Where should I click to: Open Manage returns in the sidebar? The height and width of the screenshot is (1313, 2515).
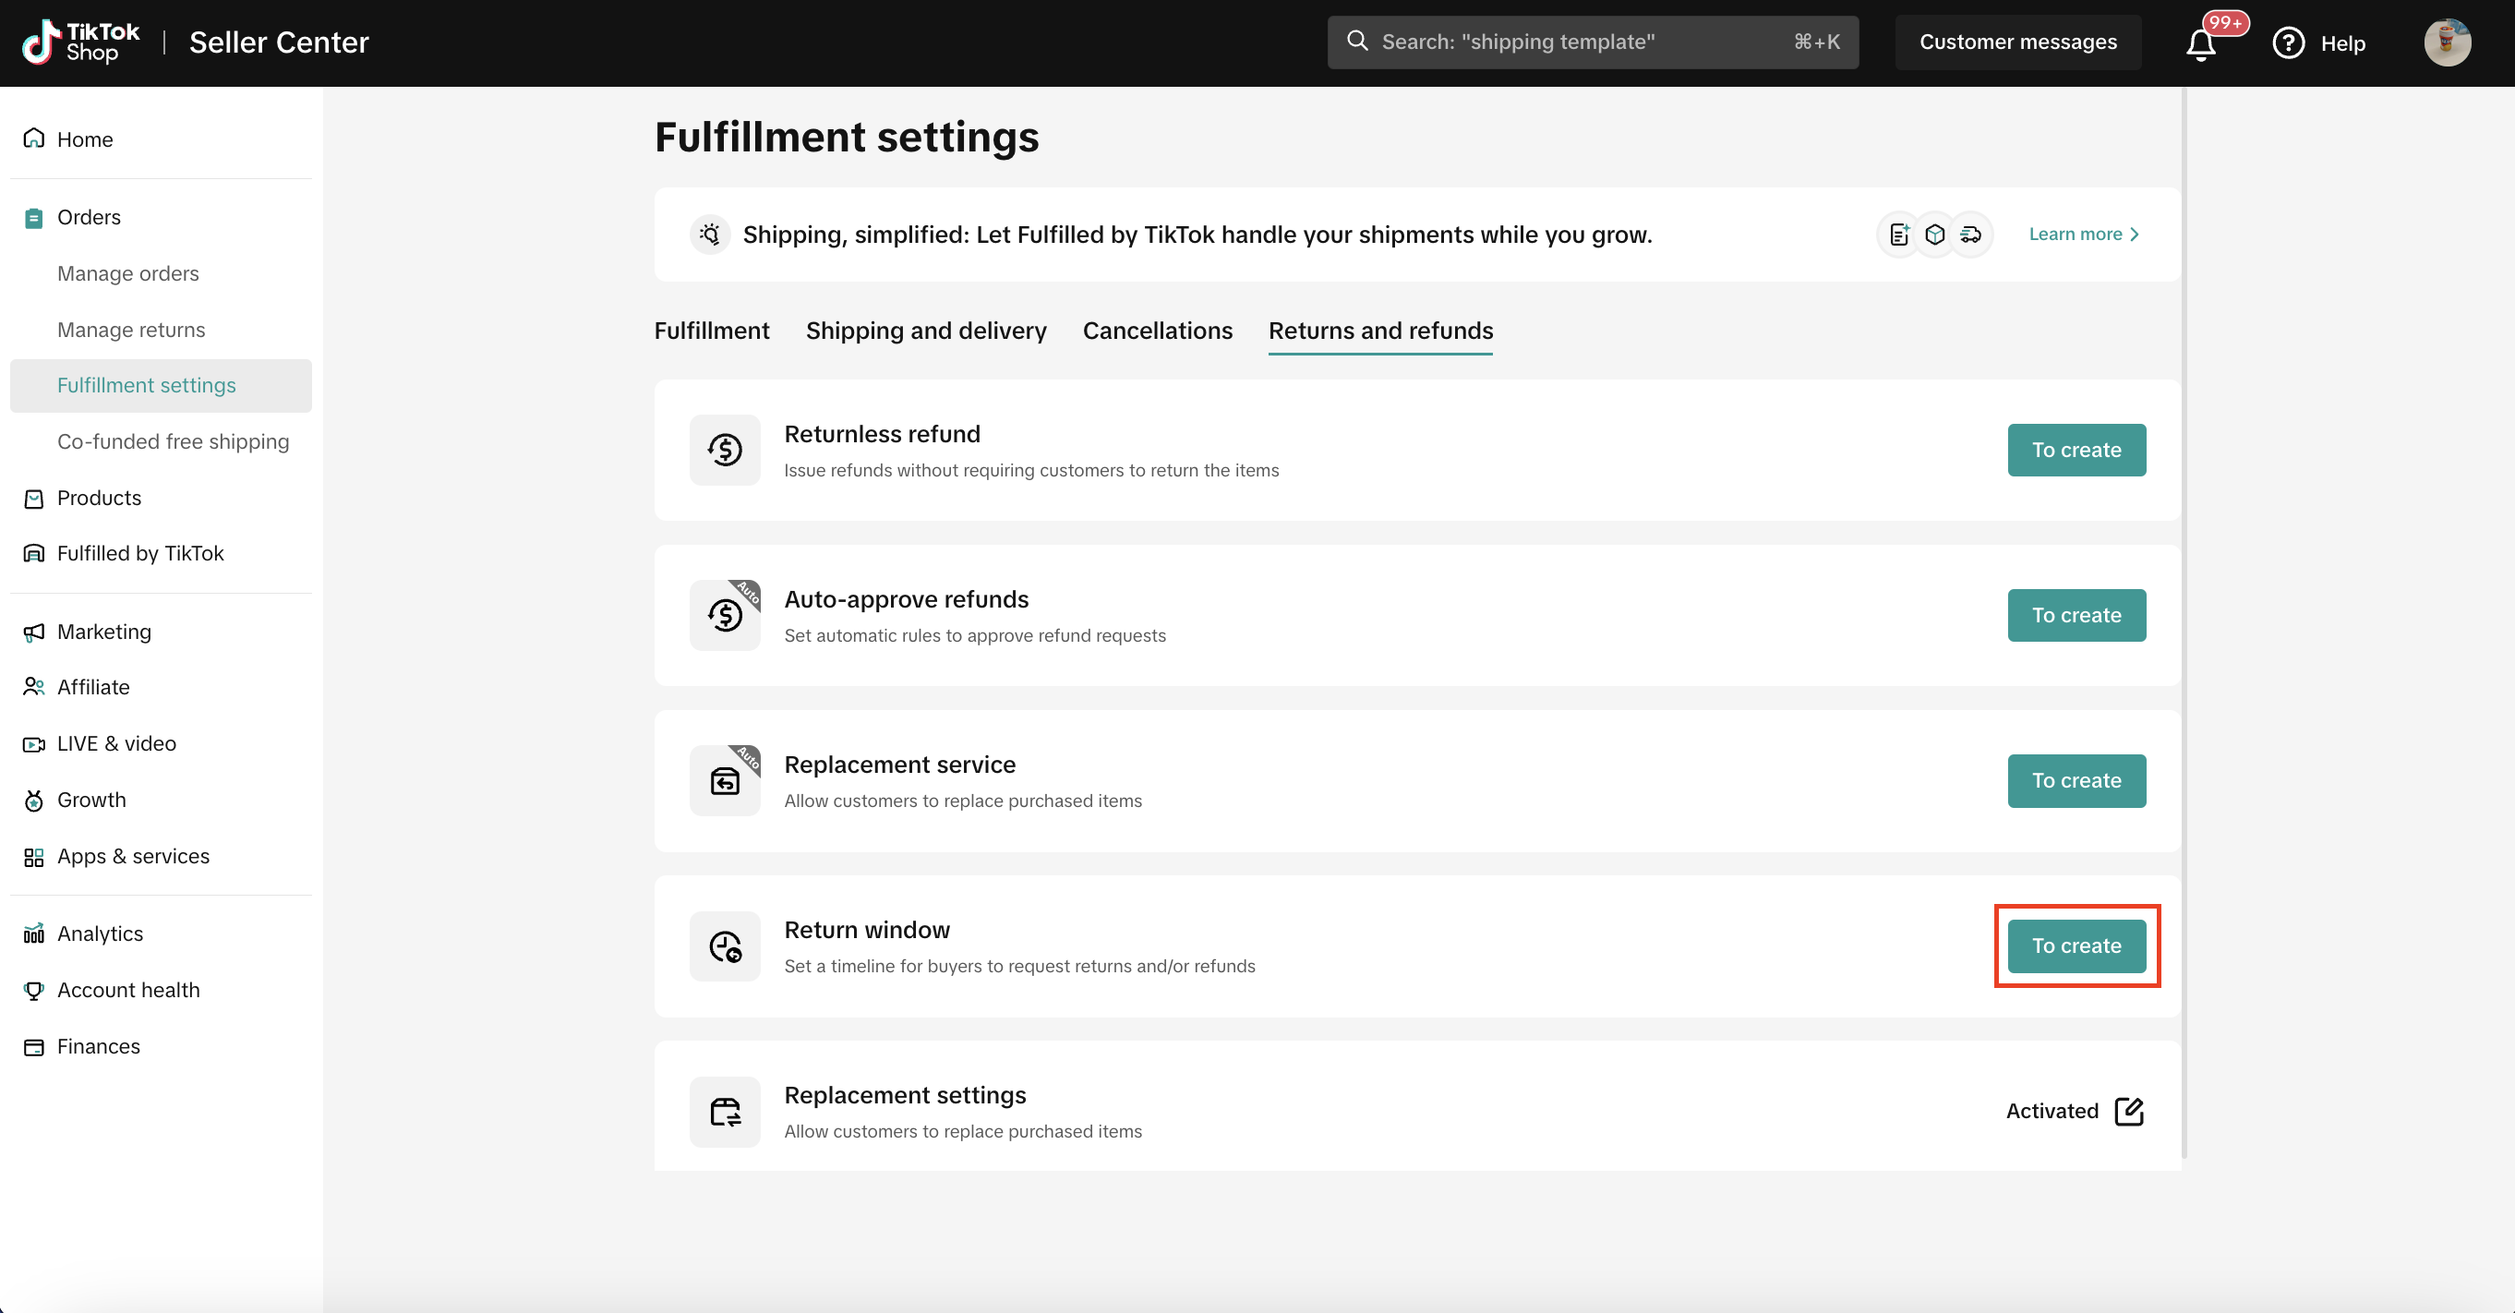tap(131, 330)
